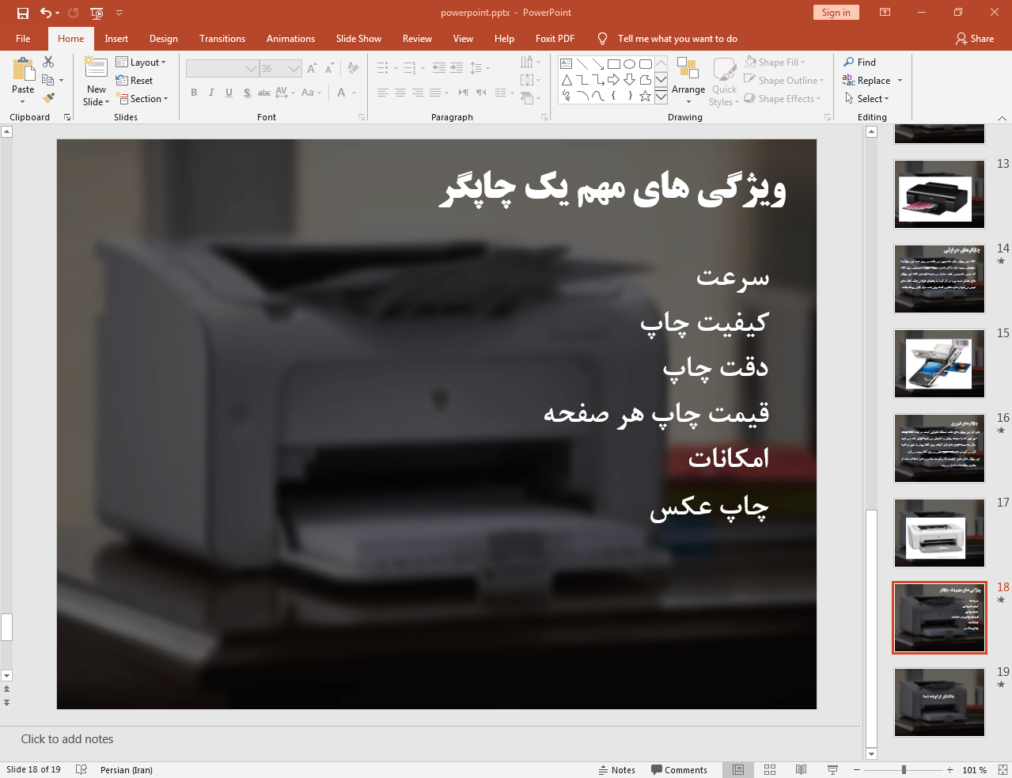Save the presentation with the floppy disk icon
This screenshot has height=778, width=1012.
(23, 13)
